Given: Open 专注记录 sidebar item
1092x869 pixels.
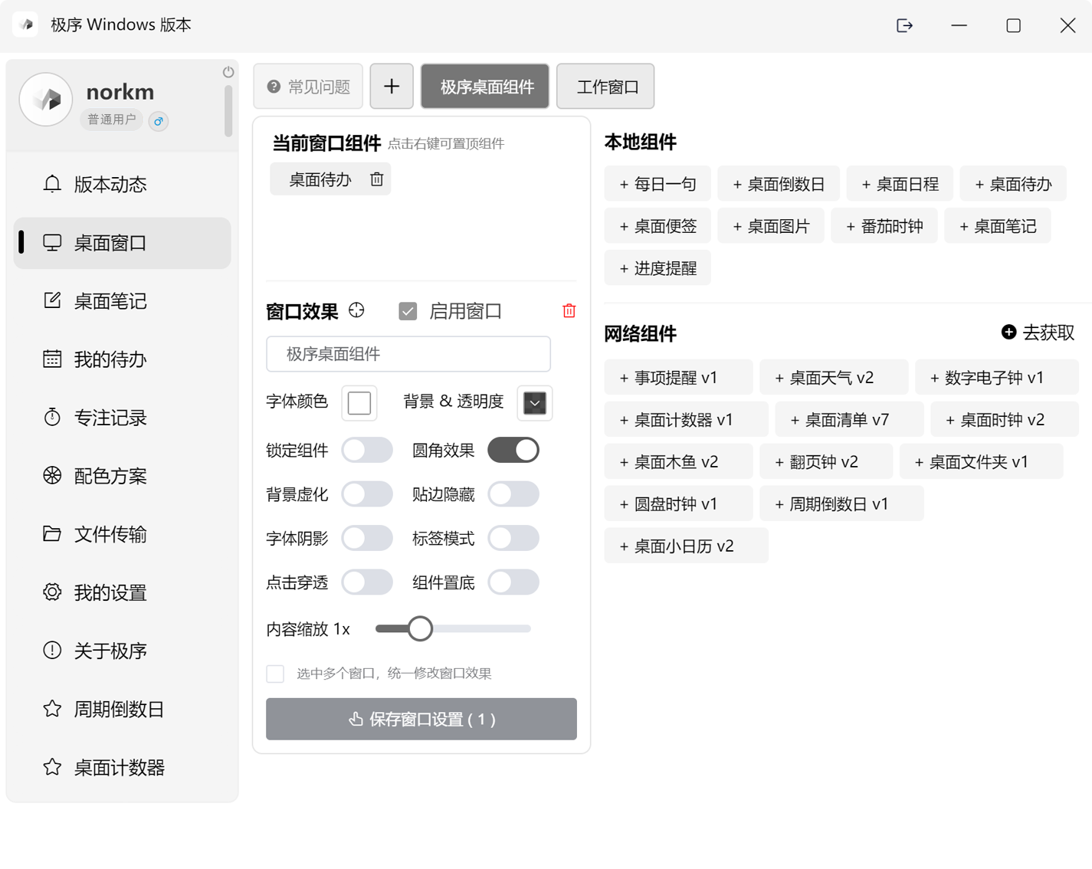Looking at the screenshot, I should [123, 418].
